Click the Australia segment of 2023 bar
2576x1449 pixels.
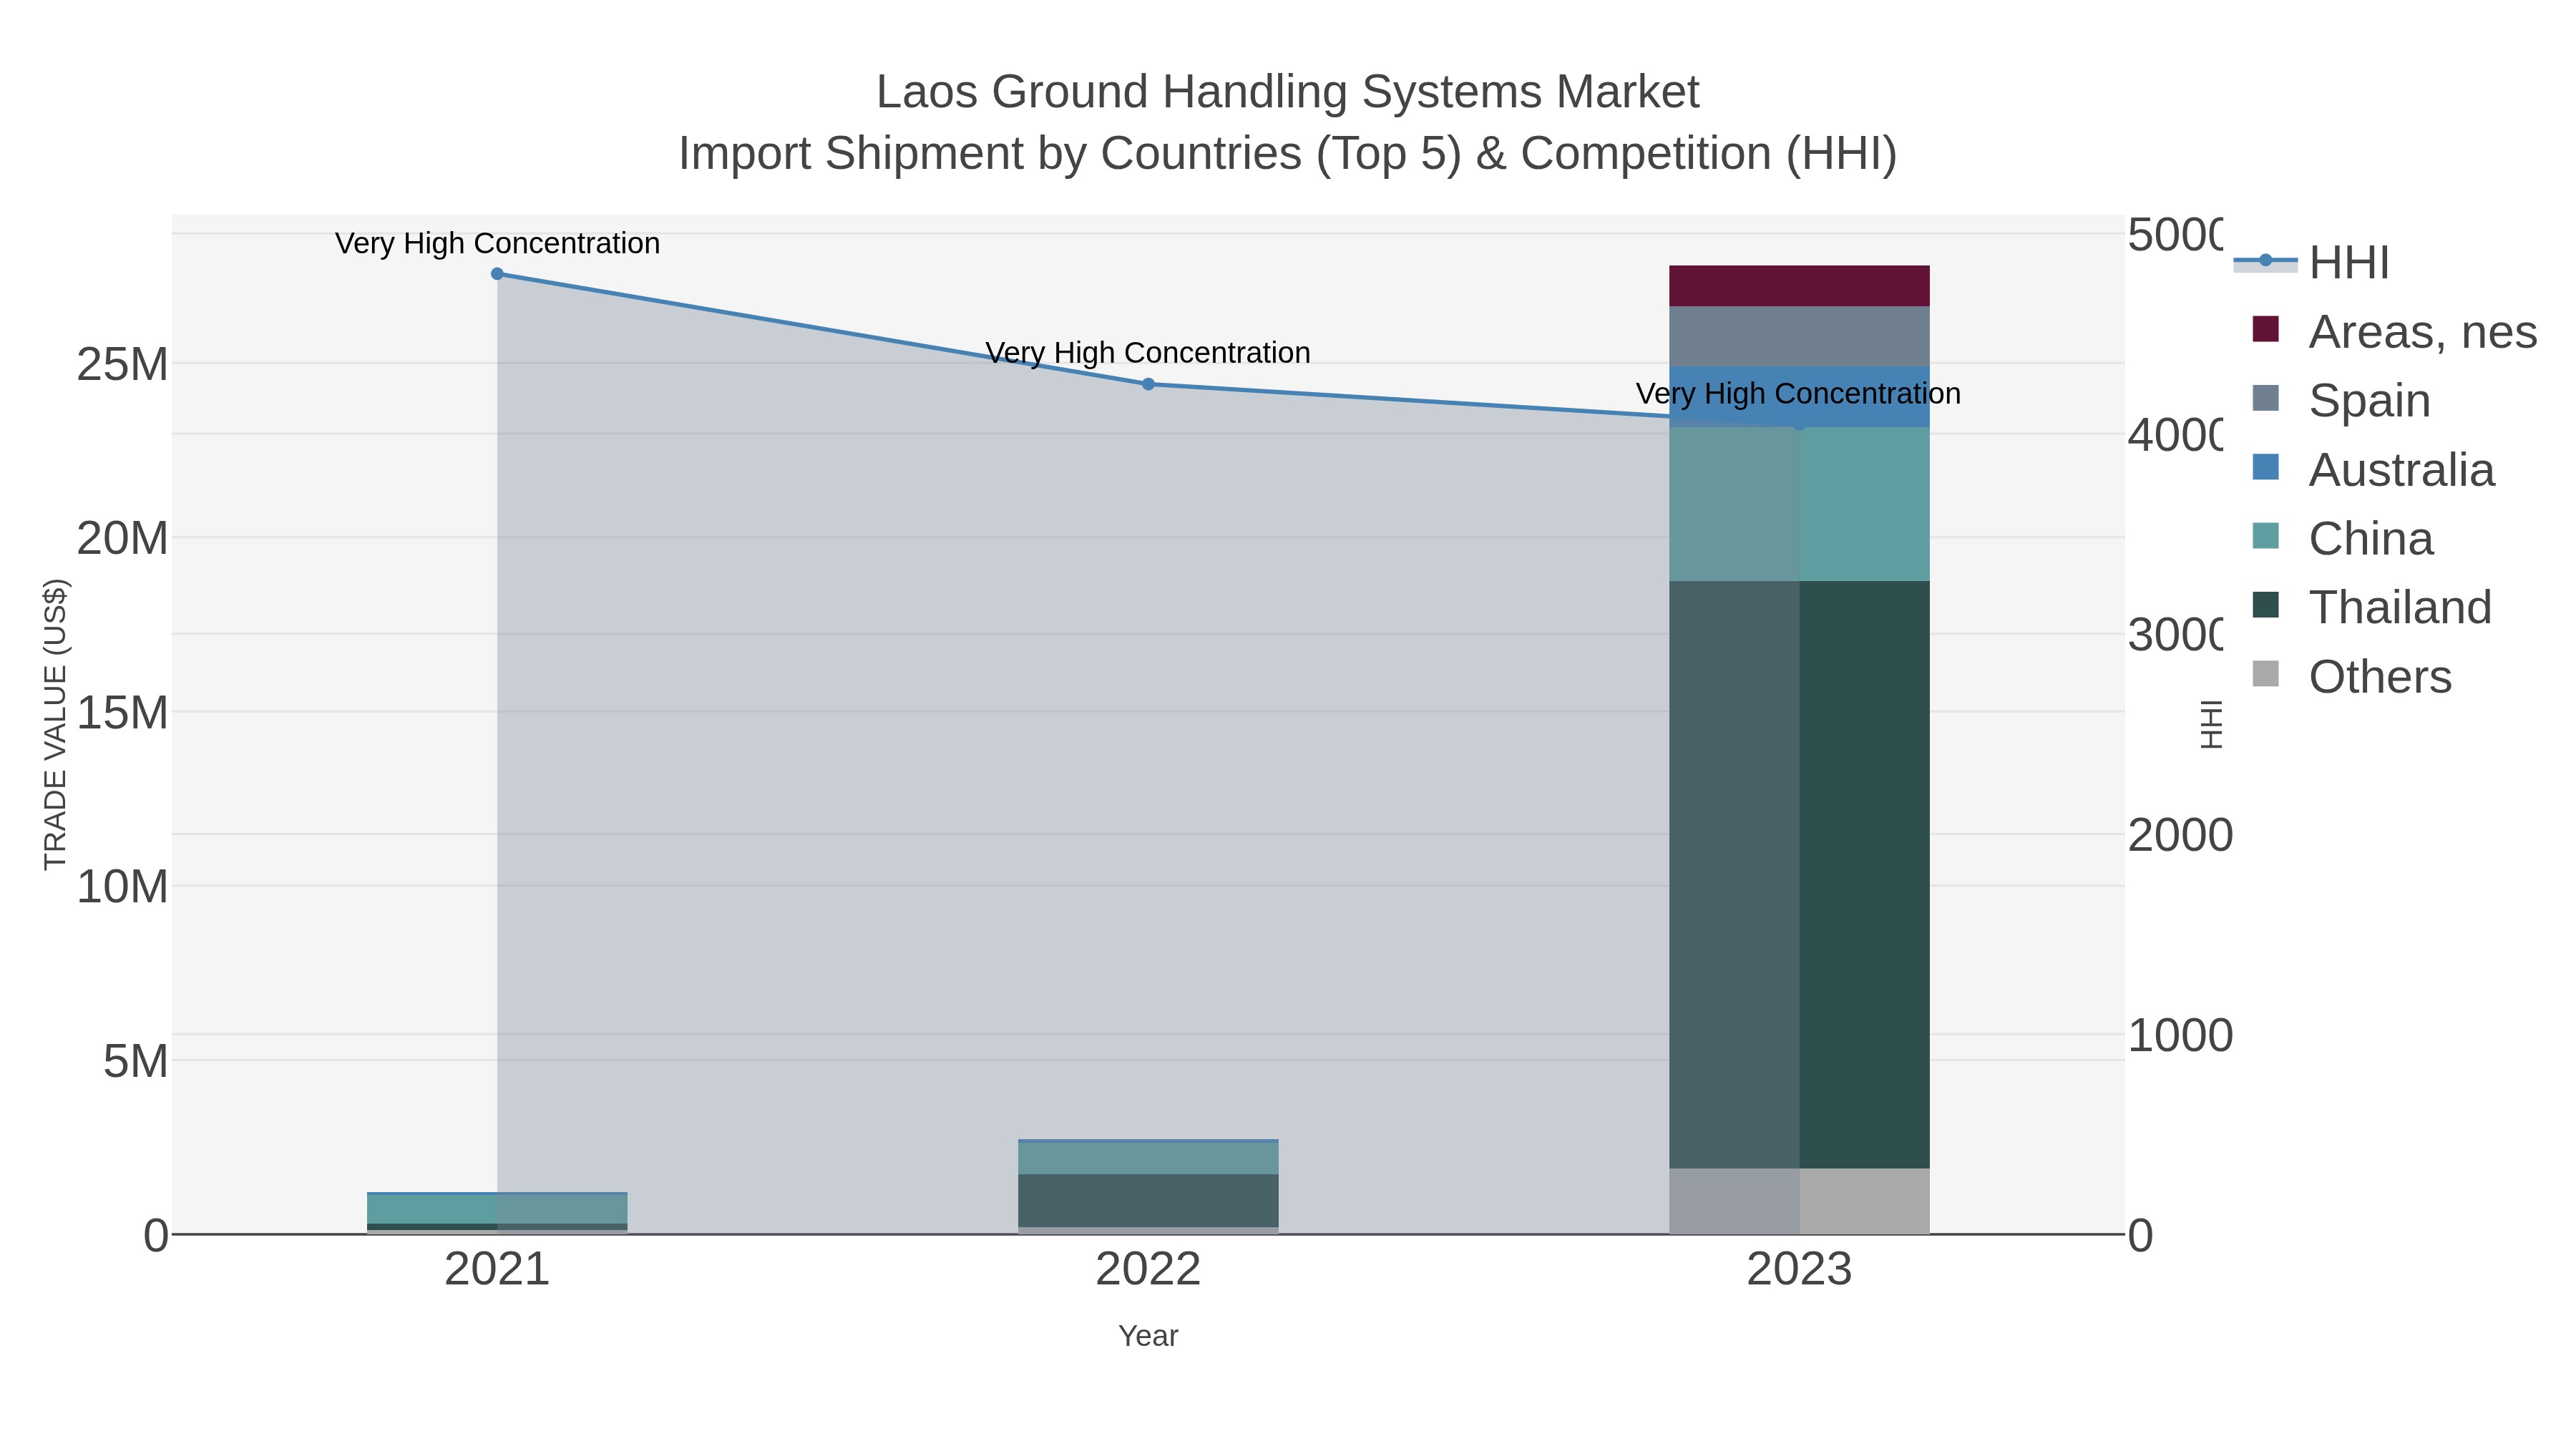[x=1799, y=397]
